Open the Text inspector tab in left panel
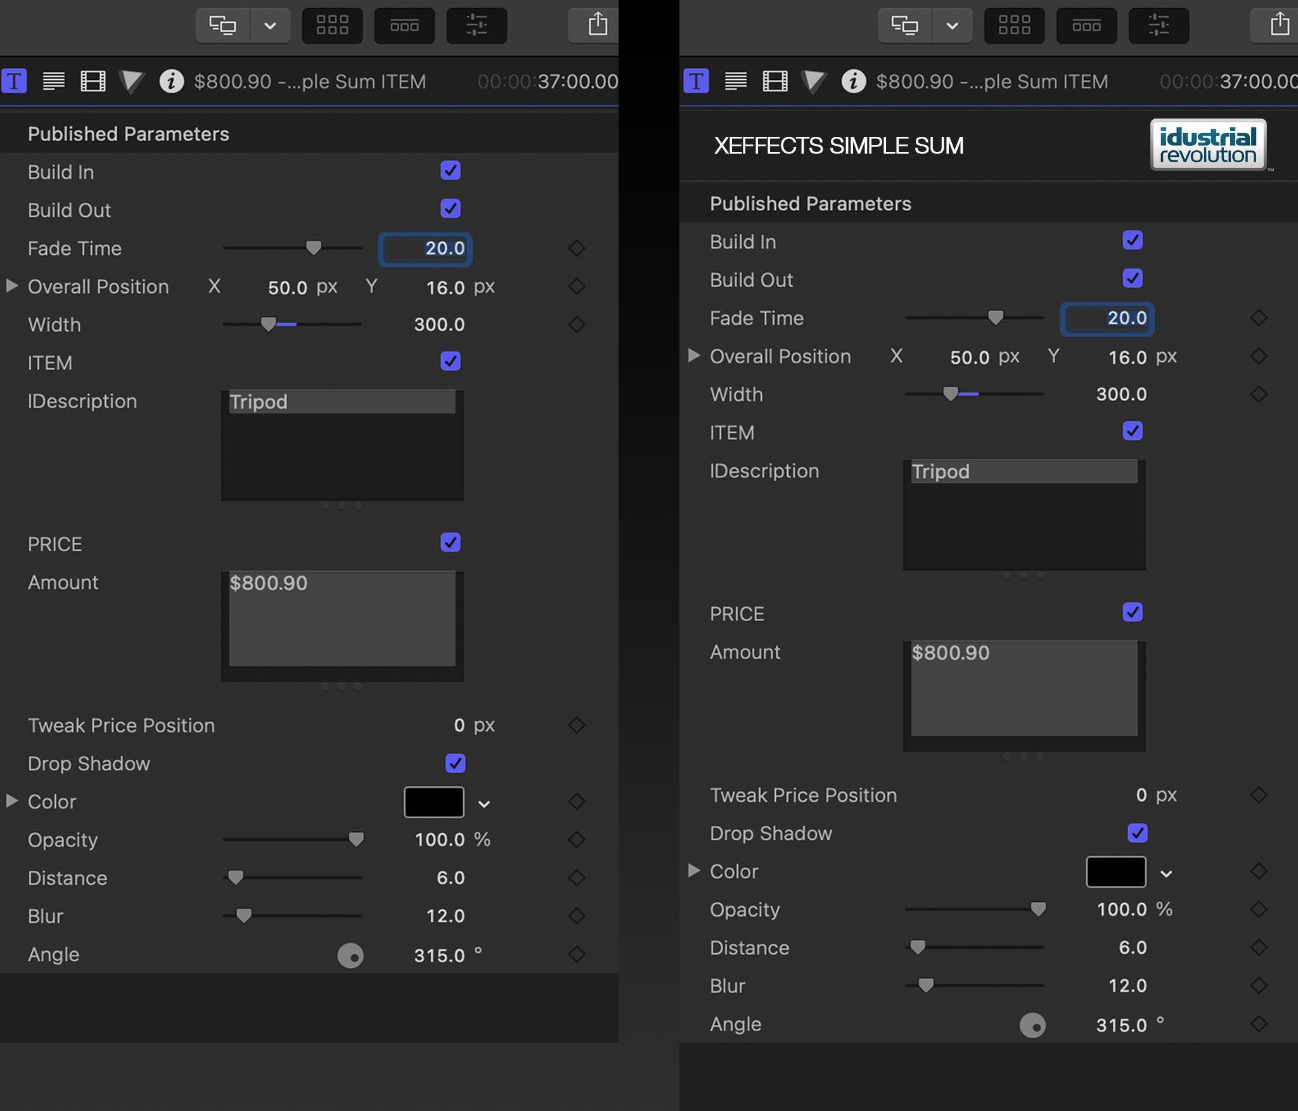Image resolution: width=1298 pixels, height=1111 pixels. point(54,81)
